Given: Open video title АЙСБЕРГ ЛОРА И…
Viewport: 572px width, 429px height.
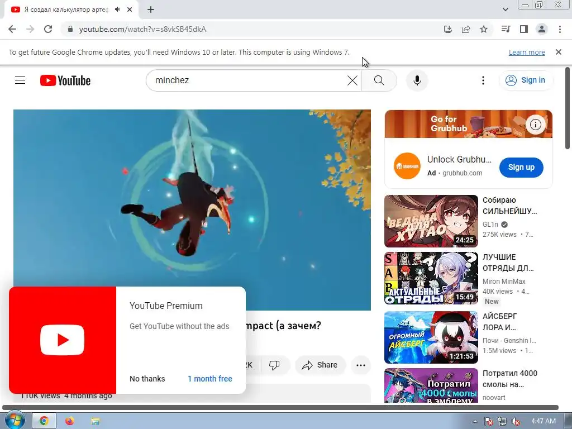Looking at the screenshot, I should (499, 321).
